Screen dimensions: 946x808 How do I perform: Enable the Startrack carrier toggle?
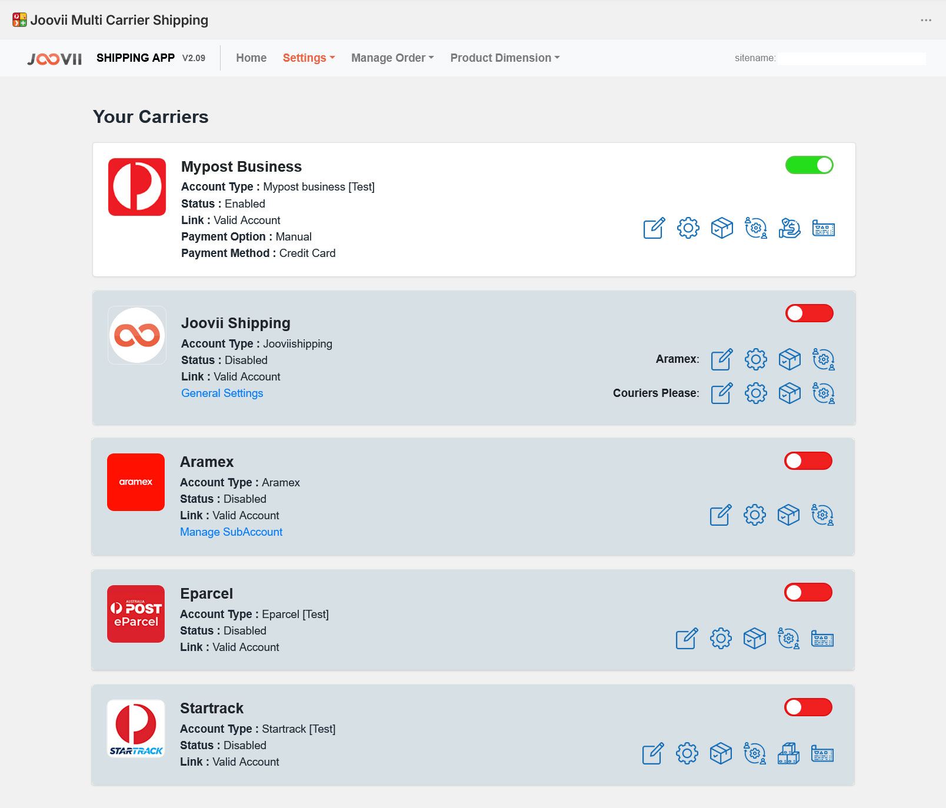point(808,707)
